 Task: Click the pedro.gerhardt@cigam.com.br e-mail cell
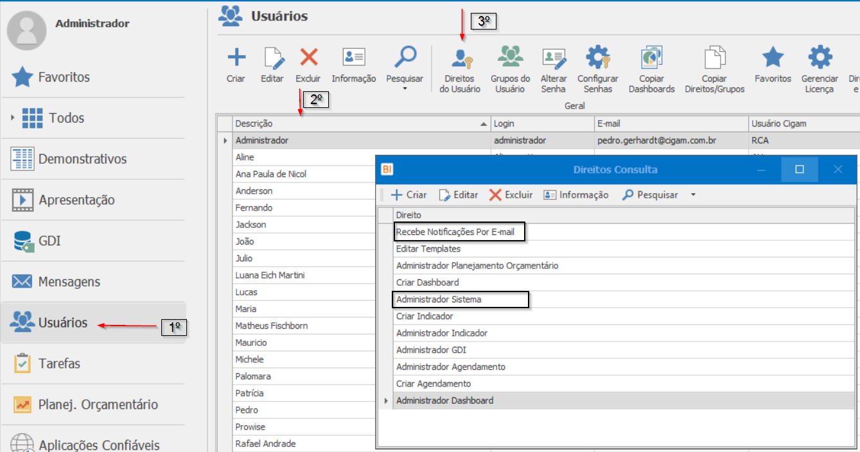(x=672, y=140)
